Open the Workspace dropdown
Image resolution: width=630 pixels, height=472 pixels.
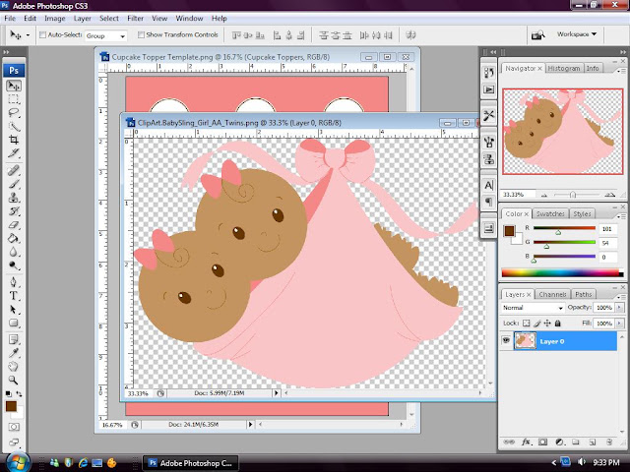(x=577, y=34)
